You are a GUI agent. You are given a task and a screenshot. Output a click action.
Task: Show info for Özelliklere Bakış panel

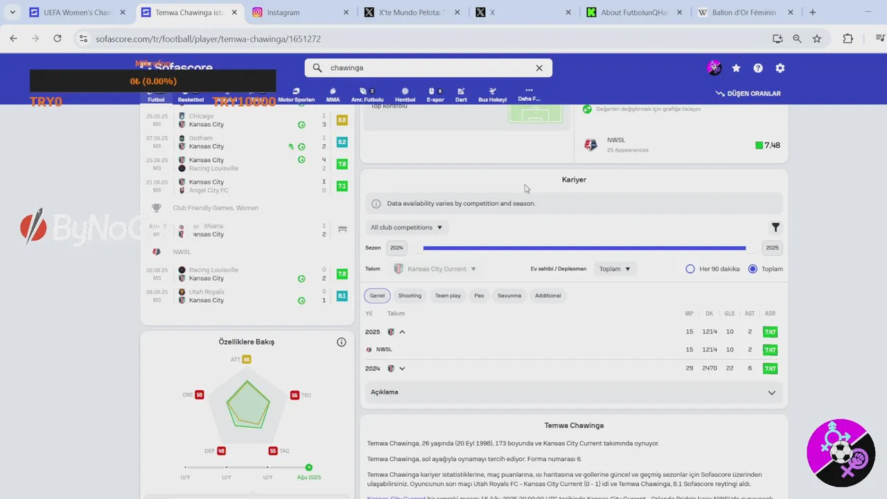(342, 342)
